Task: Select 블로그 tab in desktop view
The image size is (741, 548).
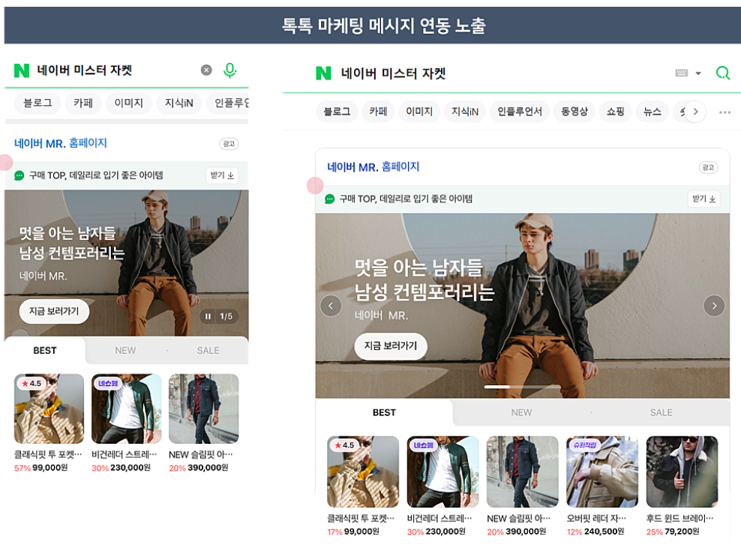Action: pos(337,112)
